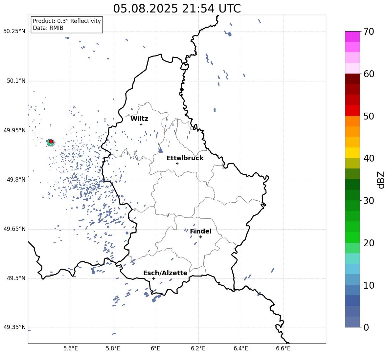The width and height of the screenshot is (389, 355).
Task: Click the colorbar tick label 60
Action: [x=369, y=74]
